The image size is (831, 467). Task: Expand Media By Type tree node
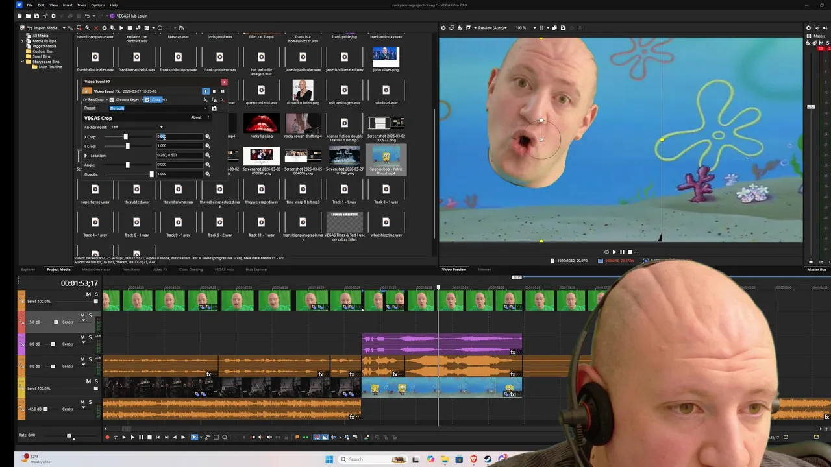[x=22, y=41]
